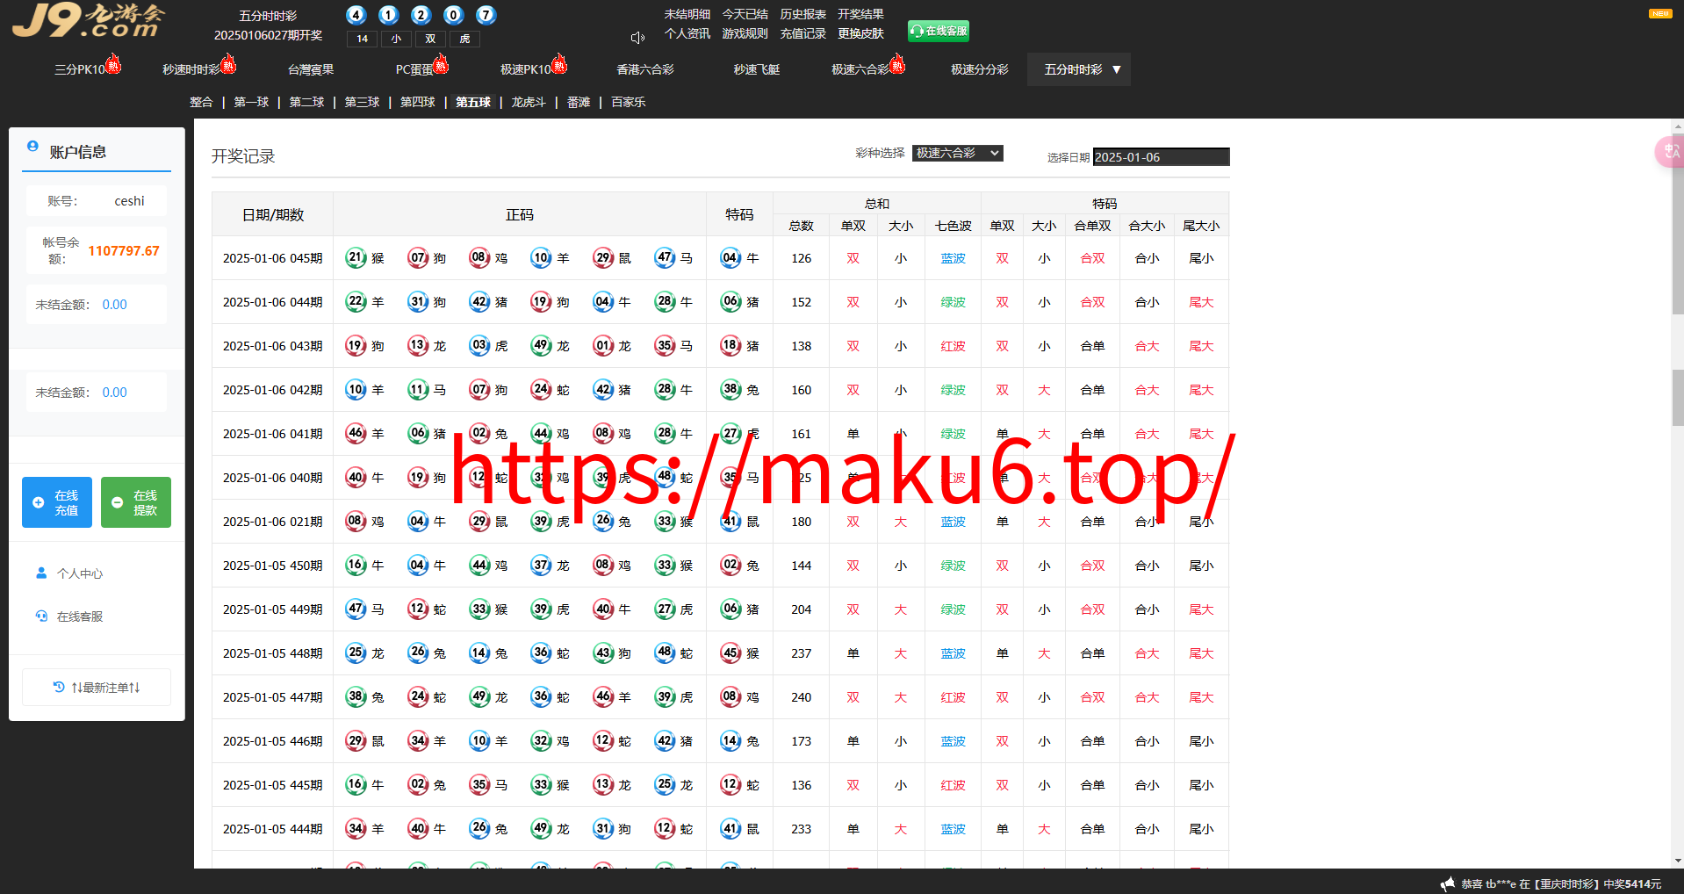Click the online recharge button

(x=57, y=502)
